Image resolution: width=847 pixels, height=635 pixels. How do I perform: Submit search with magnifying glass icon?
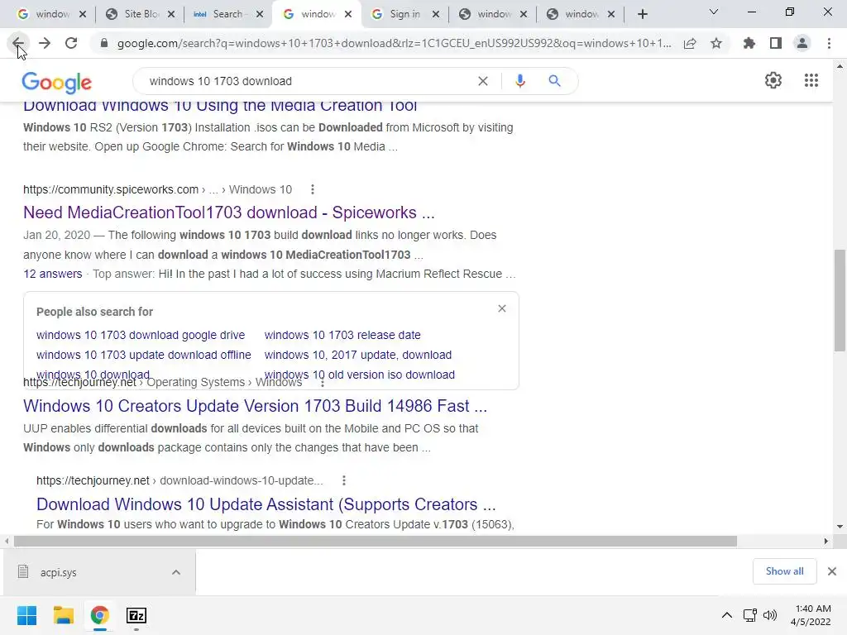tap(554, 81)
